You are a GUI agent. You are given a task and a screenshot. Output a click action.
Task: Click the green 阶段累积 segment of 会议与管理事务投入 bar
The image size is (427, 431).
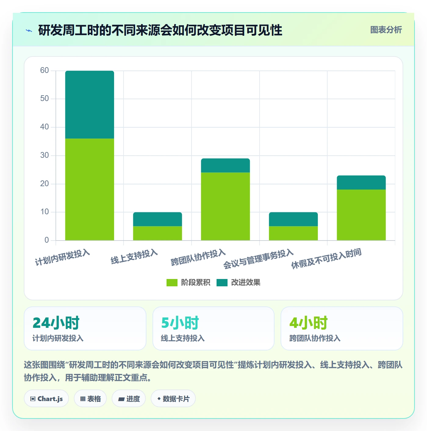pyautogui.click(x=293, y=233)
